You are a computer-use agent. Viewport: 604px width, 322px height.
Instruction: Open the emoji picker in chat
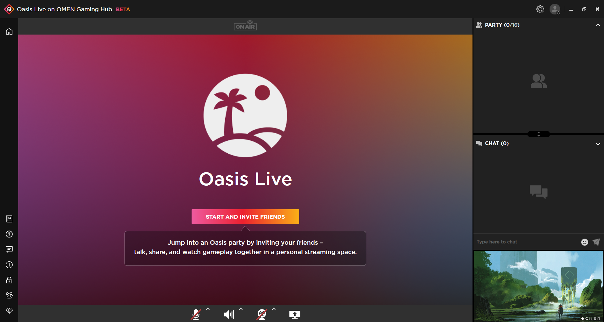[584, 242]
